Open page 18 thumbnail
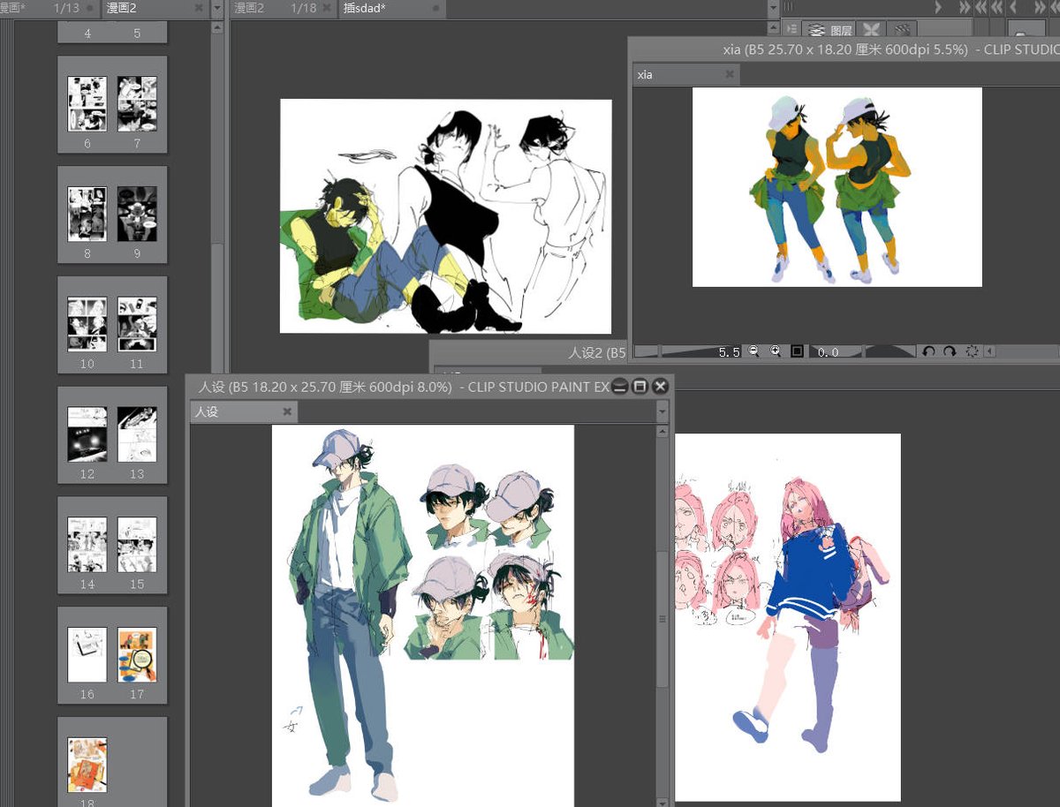This screenshot has width=1060, height=807. pos(87,765)
